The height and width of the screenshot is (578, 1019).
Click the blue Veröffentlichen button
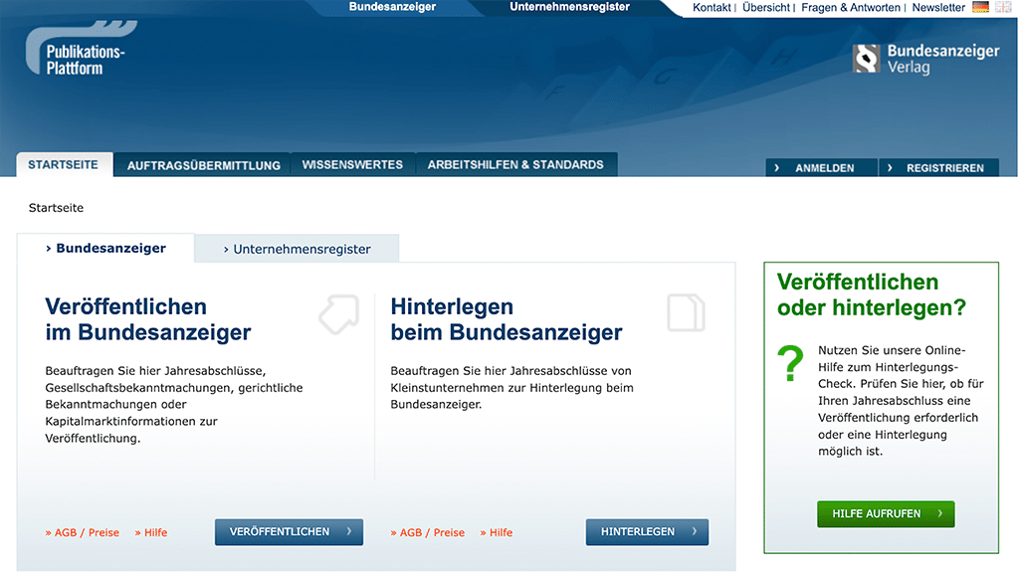(x=290, y=532)
